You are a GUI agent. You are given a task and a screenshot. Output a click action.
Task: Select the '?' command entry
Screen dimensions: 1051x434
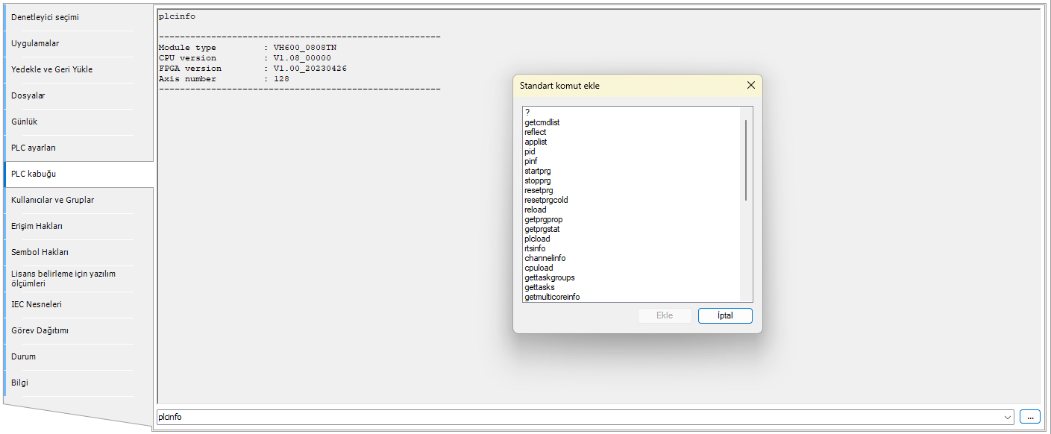click(527, 113)
